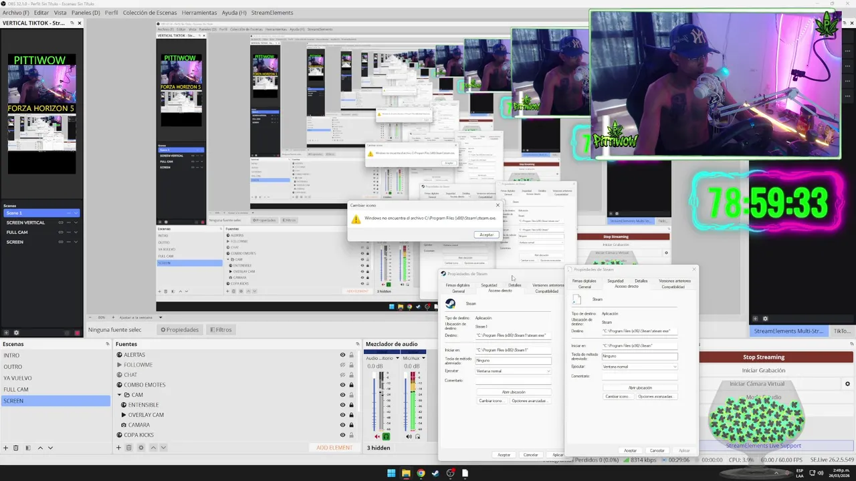Undock the Fuentes panel with its float icon
This screenshot has height=481, width=856.
[x=358, y=344]
